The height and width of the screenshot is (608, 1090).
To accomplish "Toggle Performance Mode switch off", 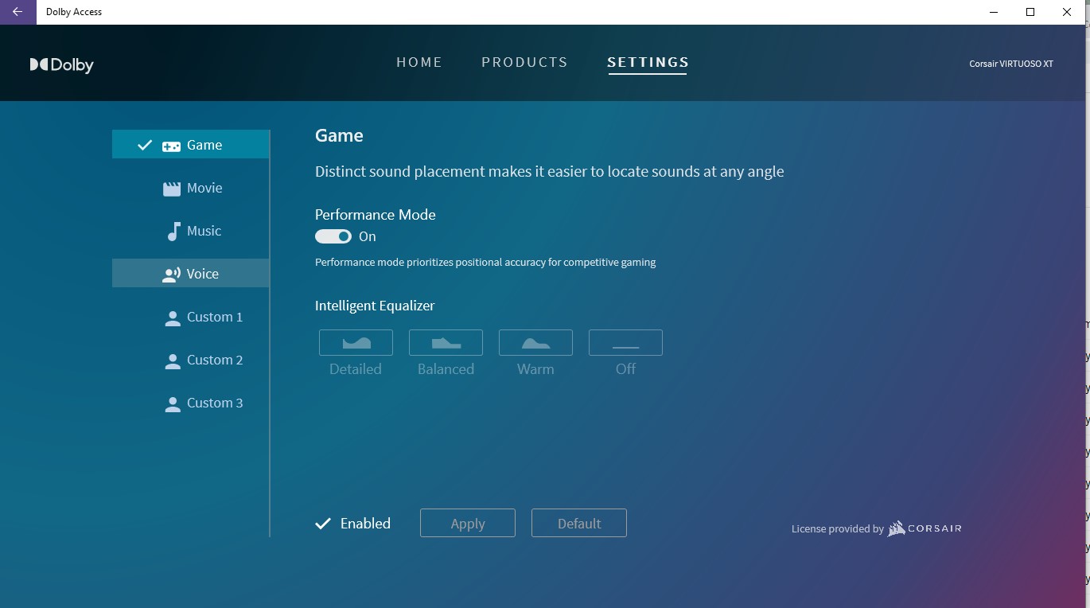I will pos(333,236).
